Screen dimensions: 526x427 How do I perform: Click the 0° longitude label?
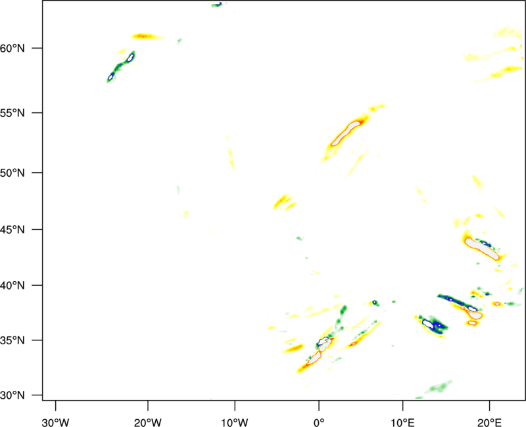(x=319, y=422)
